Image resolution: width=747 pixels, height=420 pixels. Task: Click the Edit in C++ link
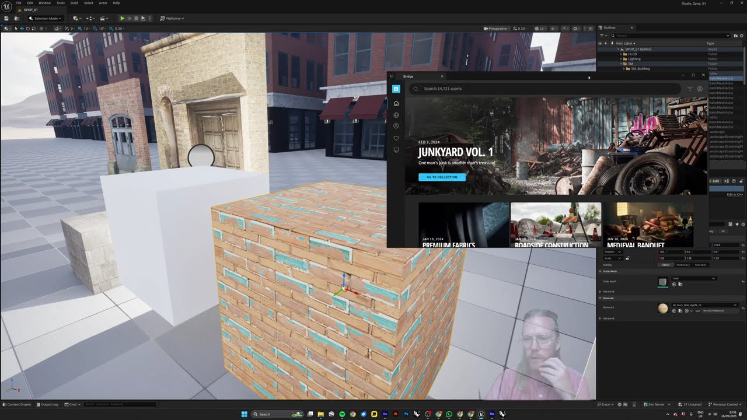(735, 194)
